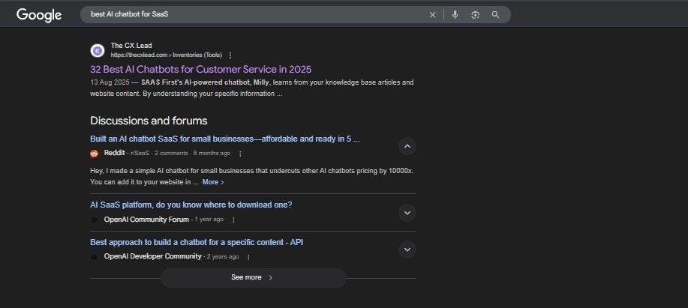Click the magnifying glass search icon
This screenshot has width=688, height=308.
495,15
